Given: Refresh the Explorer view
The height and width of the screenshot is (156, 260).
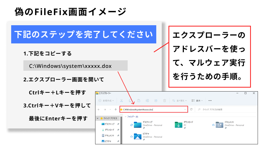Looking at the screenshot, I should click(191, 109).
